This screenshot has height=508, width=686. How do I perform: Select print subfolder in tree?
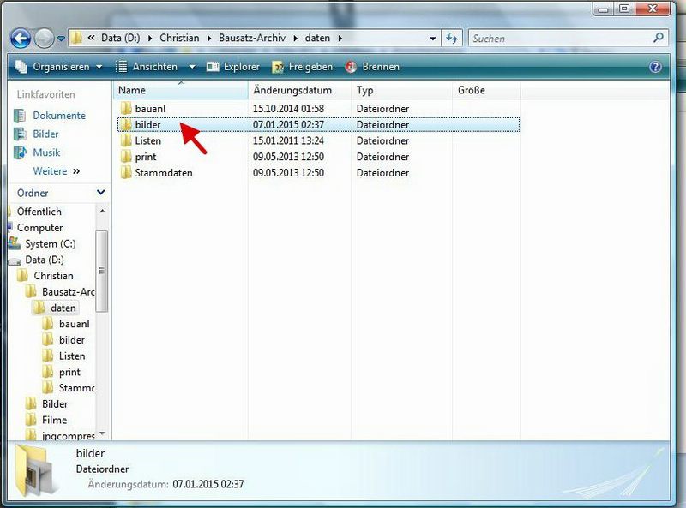69,372
